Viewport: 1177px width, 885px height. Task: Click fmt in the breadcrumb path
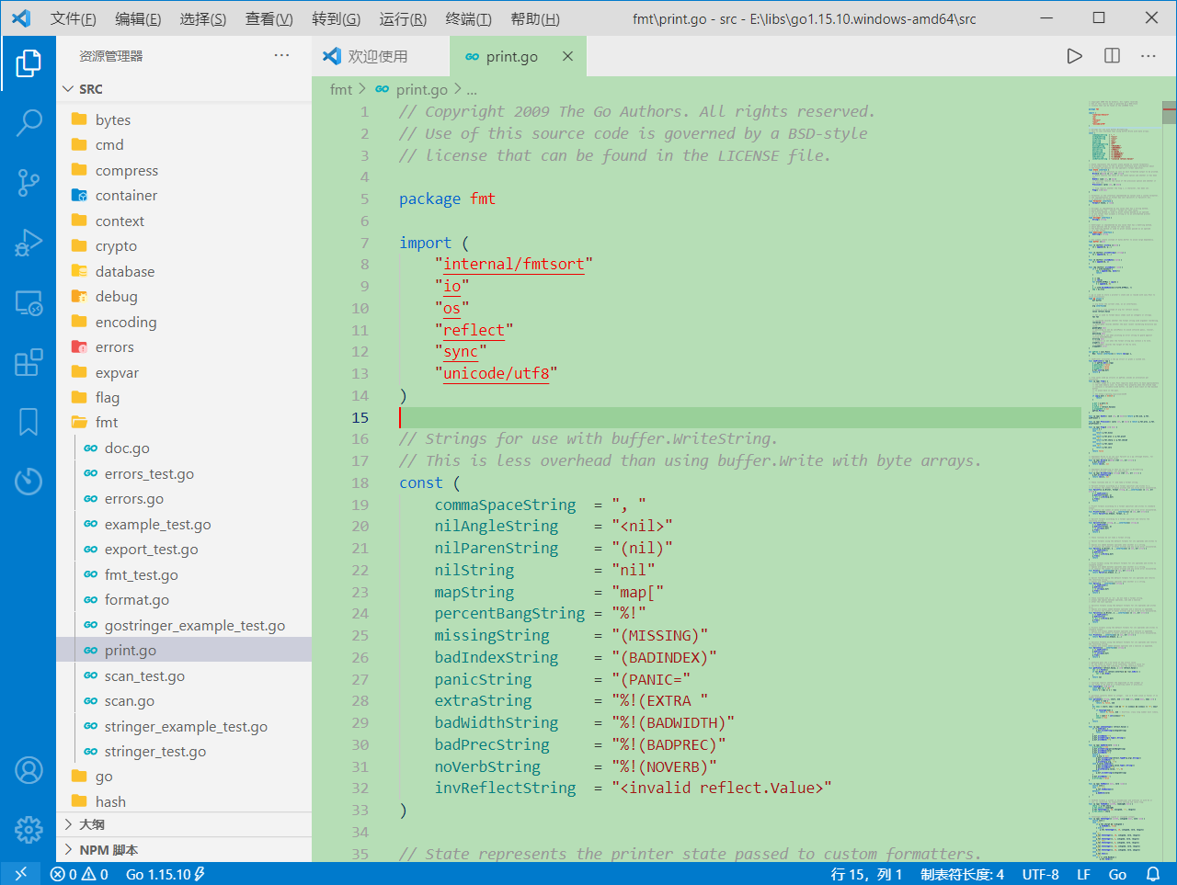(341, 89)
